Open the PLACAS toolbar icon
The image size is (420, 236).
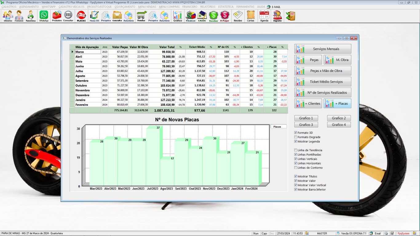pos(81,16)
